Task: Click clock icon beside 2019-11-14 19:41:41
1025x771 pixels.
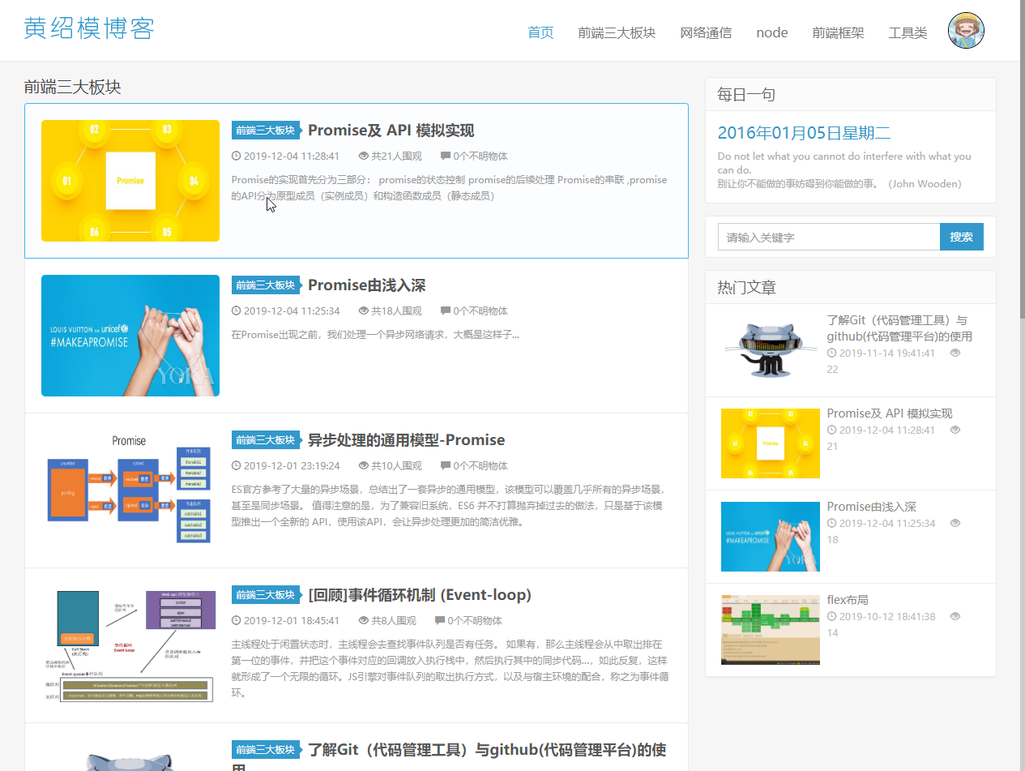Action: pyautogui.click(x=831, y=353)
